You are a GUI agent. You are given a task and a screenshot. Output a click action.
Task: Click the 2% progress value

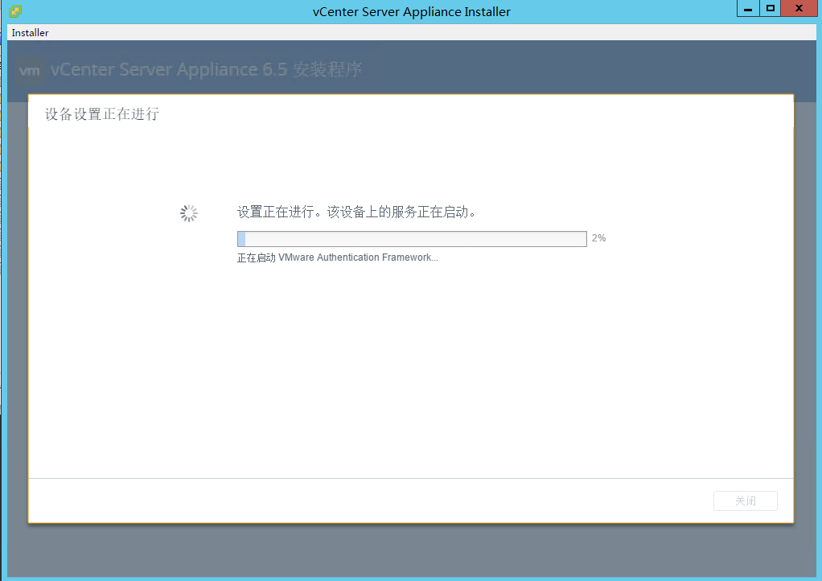point(598,238)
